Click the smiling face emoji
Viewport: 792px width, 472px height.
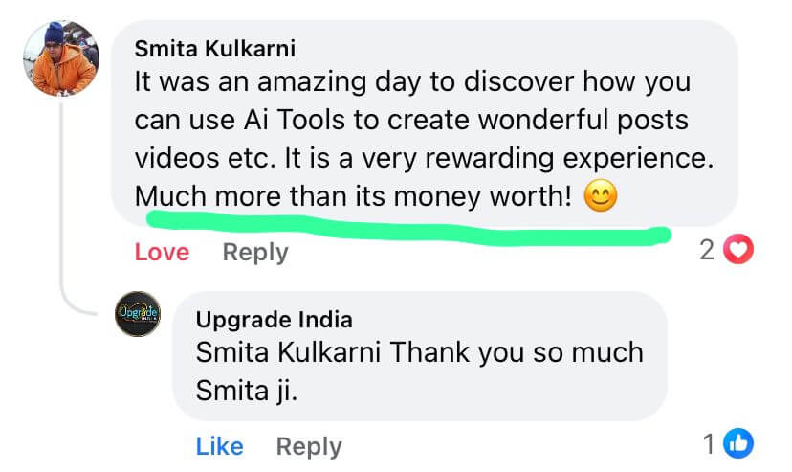tap(601, 195)
